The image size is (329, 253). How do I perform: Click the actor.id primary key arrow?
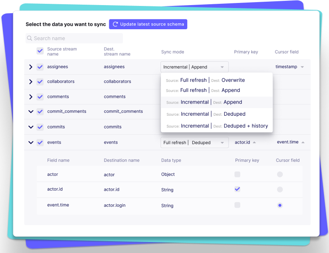(x=254, y=143)
